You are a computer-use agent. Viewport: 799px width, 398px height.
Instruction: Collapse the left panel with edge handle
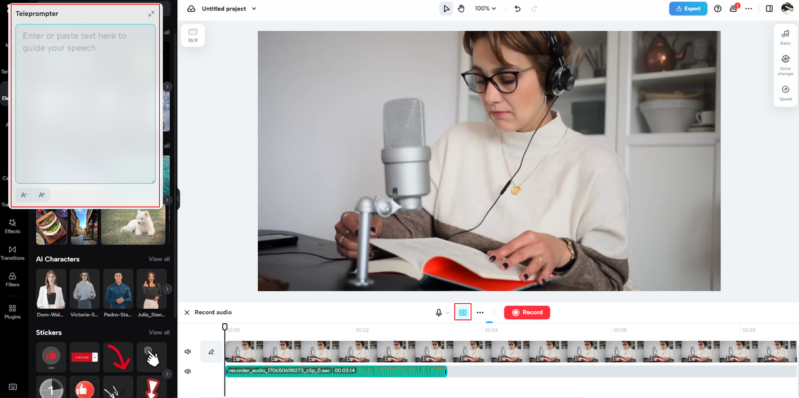pos(178,199)
